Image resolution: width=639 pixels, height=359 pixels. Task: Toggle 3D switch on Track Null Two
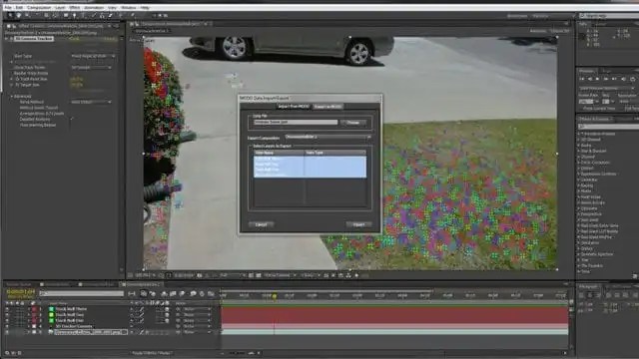(x=167, y=315)
